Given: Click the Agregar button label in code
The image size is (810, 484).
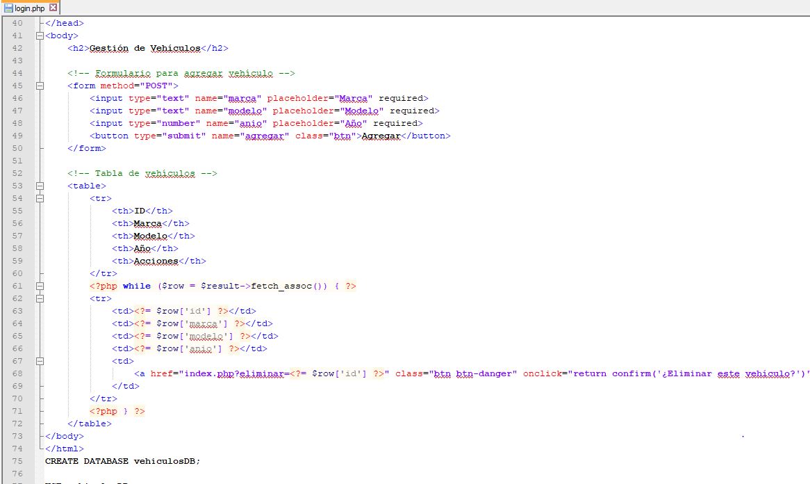Looking at the screenshot, I should click(381, 136).
